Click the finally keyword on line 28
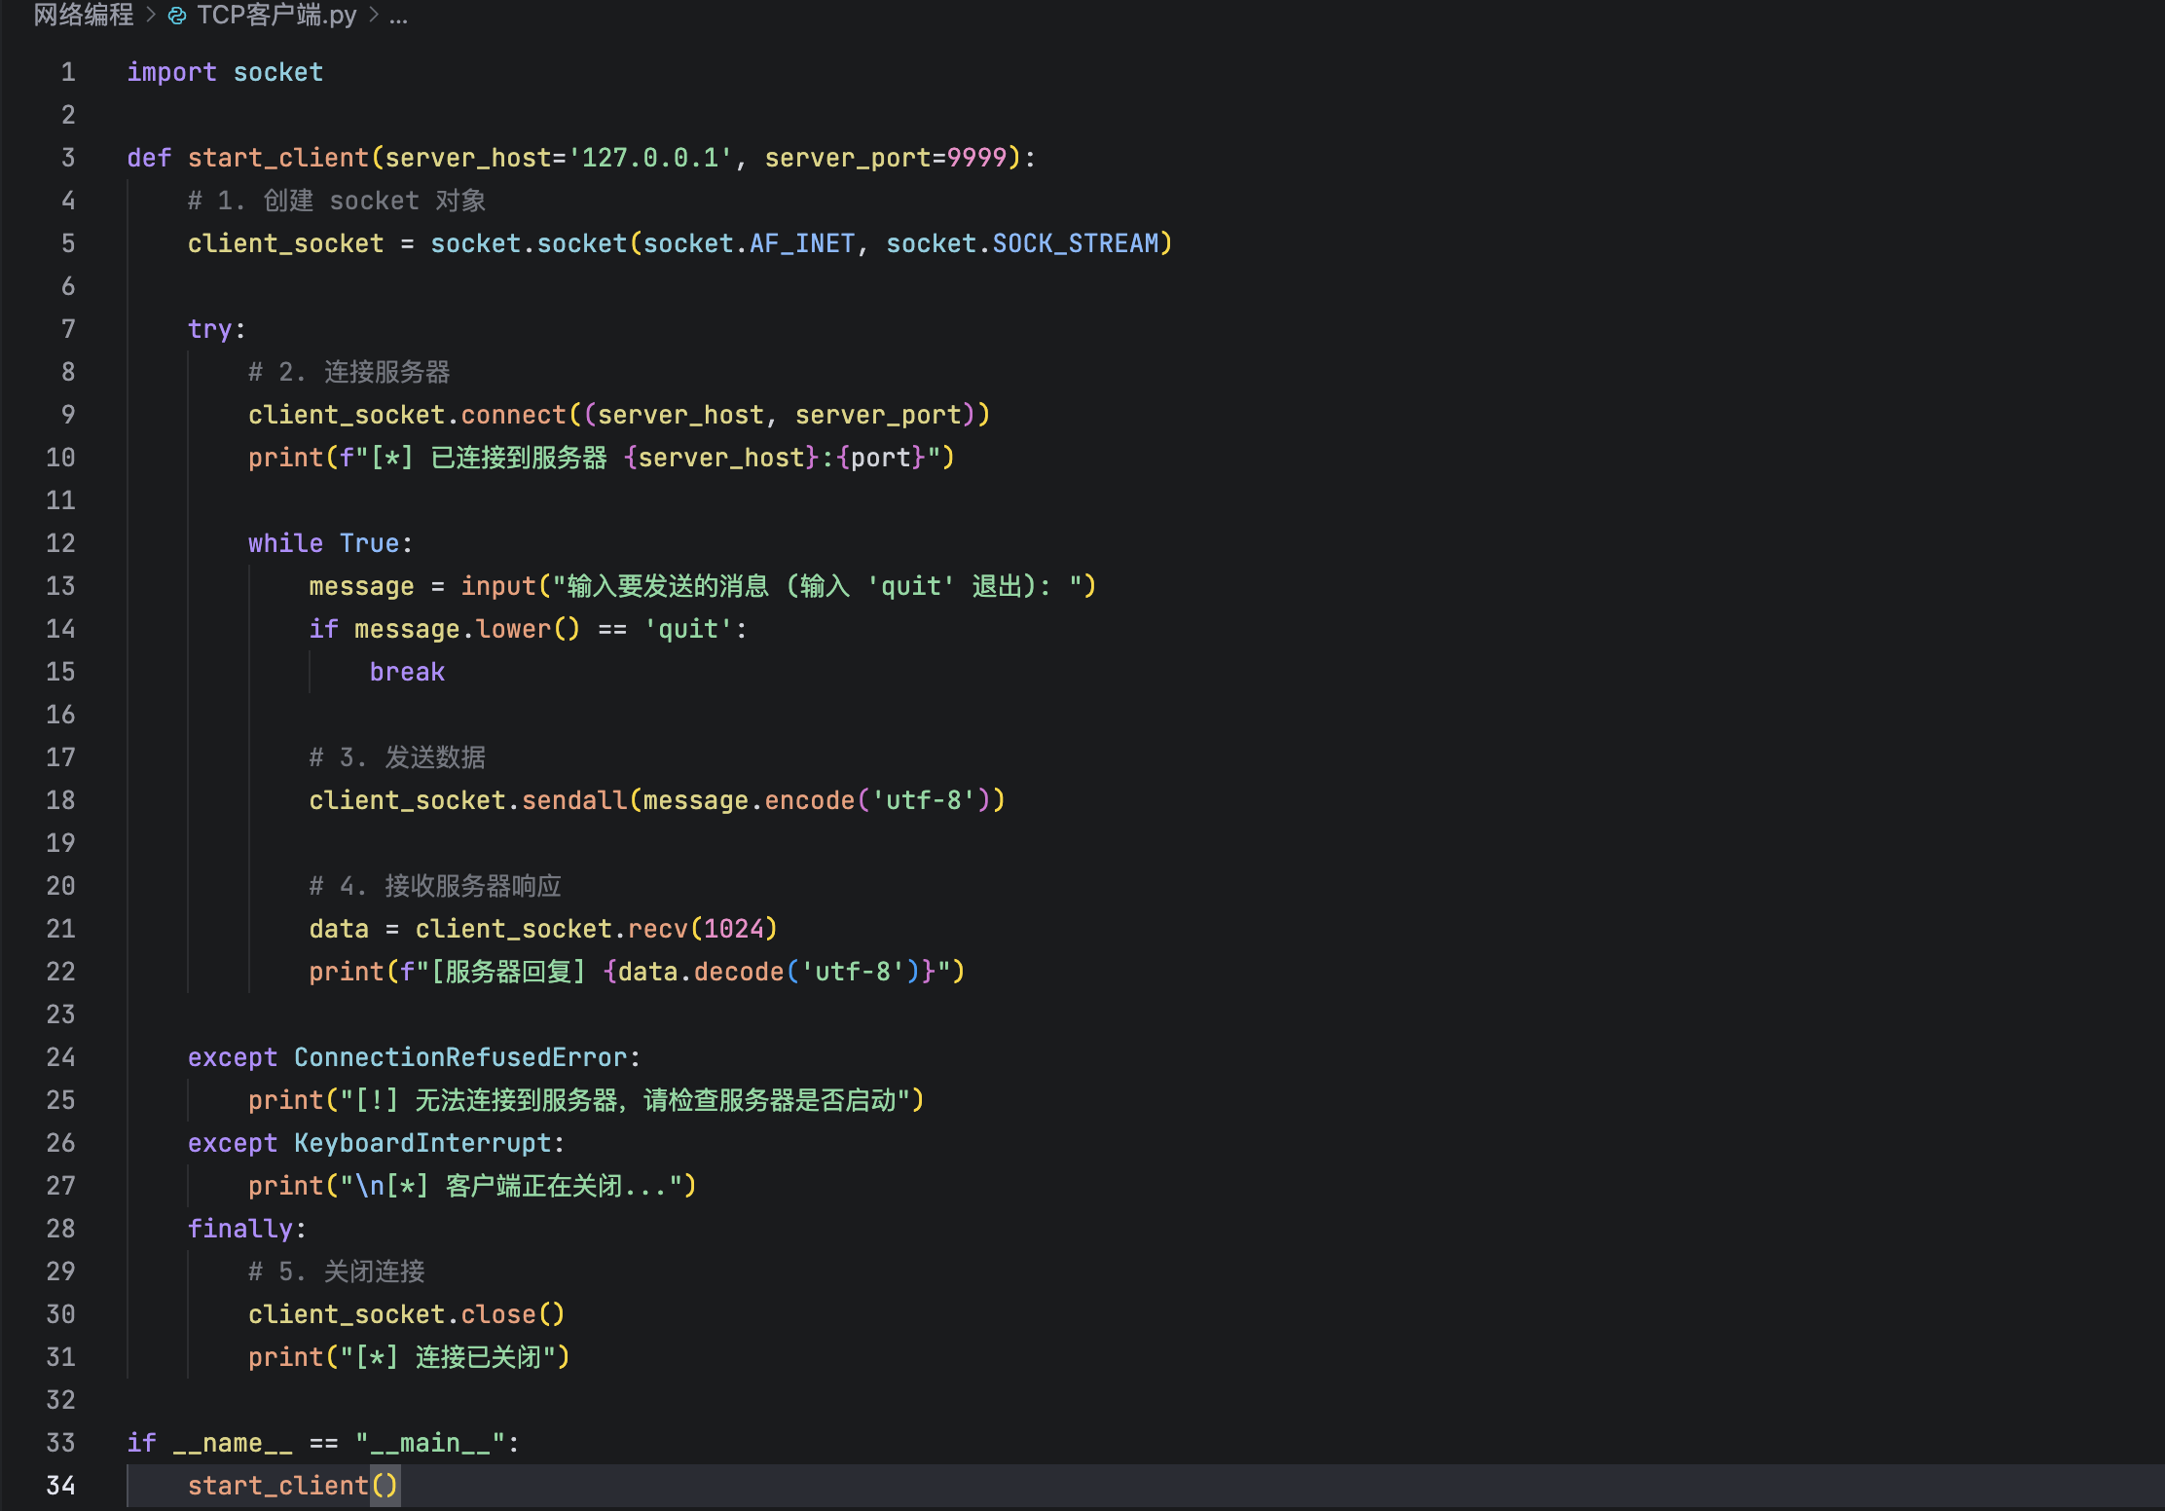This screenshot has height=1511, width=2165. pos(240,1229)
